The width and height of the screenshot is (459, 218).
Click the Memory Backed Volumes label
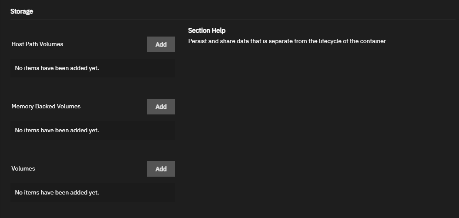click(46, 106)
